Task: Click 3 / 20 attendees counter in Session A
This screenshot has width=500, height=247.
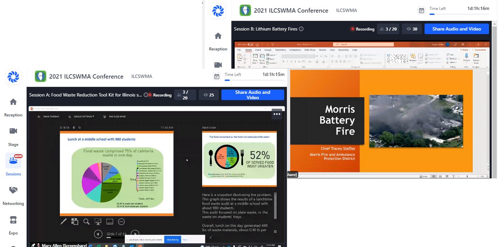Action: (x=185, y=95)
